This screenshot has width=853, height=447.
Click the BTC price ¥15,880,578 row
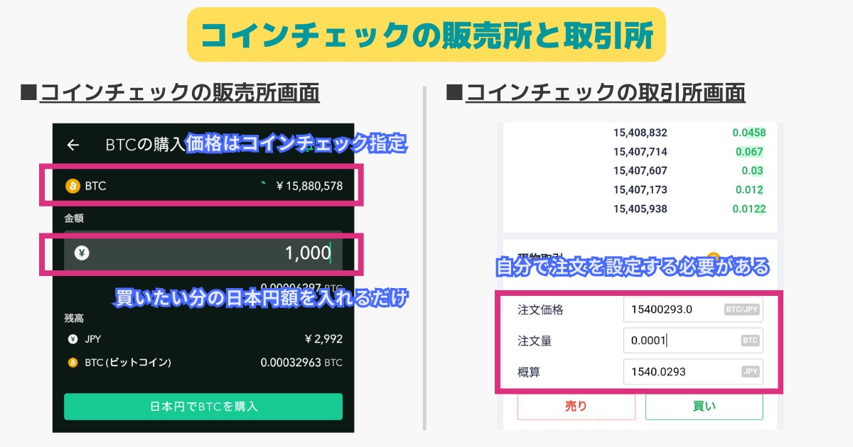[x=203, y=187]
